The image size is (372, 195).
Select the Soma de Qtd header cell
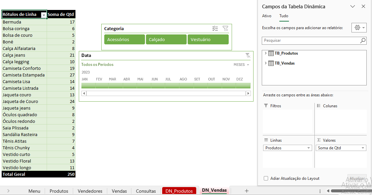point(61,15)
